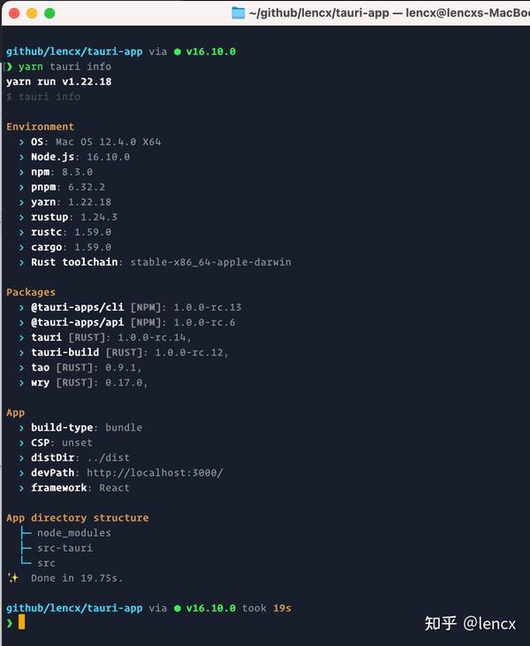This screenshot has height=646, width=530.
Task: Click the '../dist' distDir value
Action: [108, 458]
